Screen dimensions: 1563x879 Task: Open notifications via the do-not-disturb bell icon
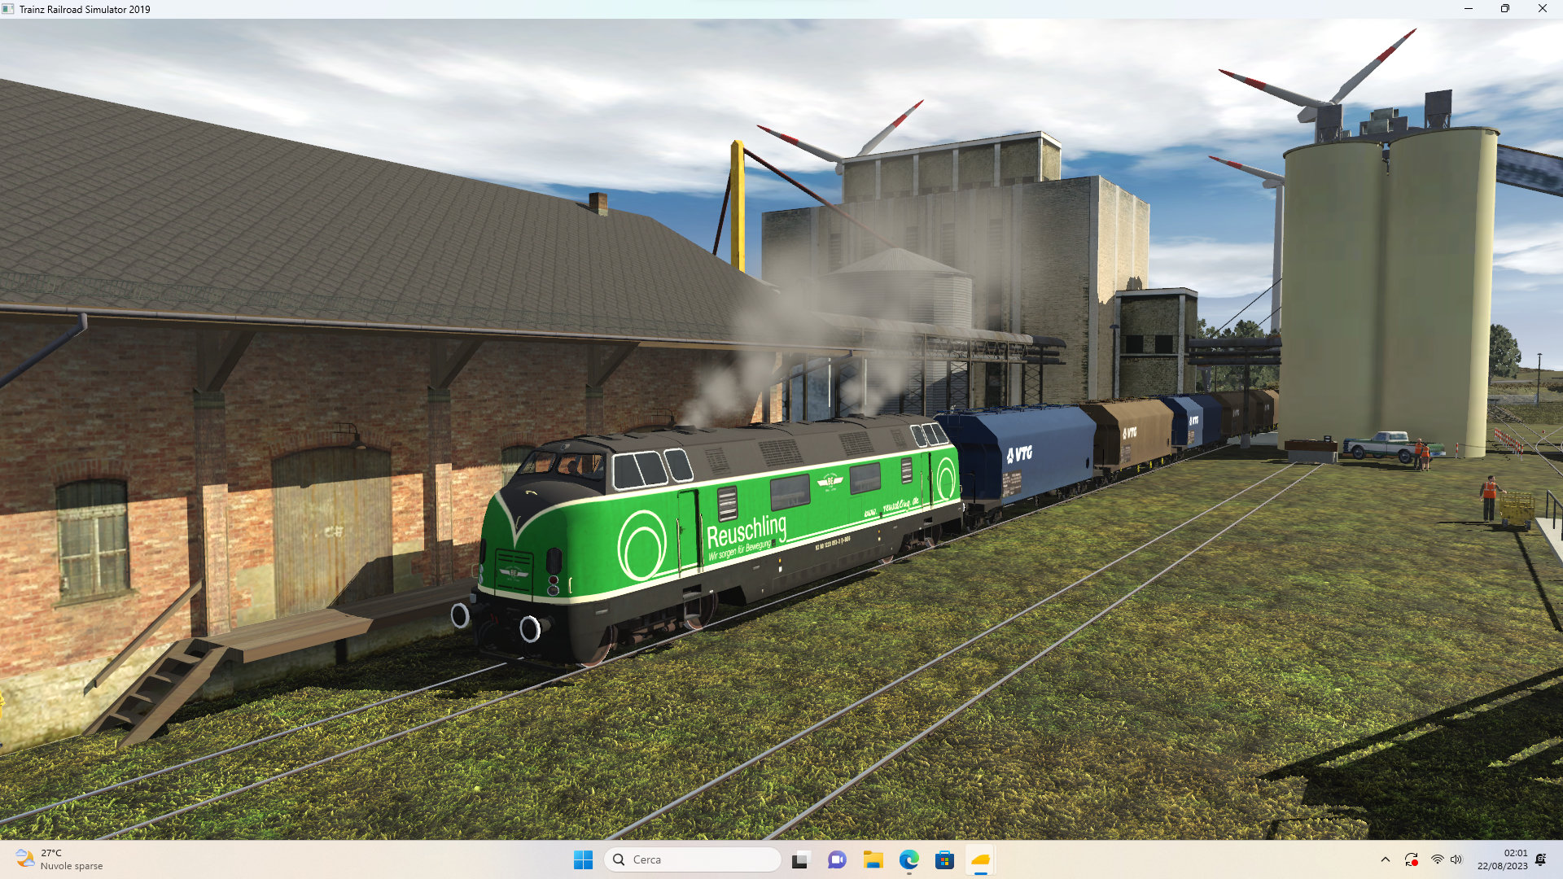pos(1541,859)
